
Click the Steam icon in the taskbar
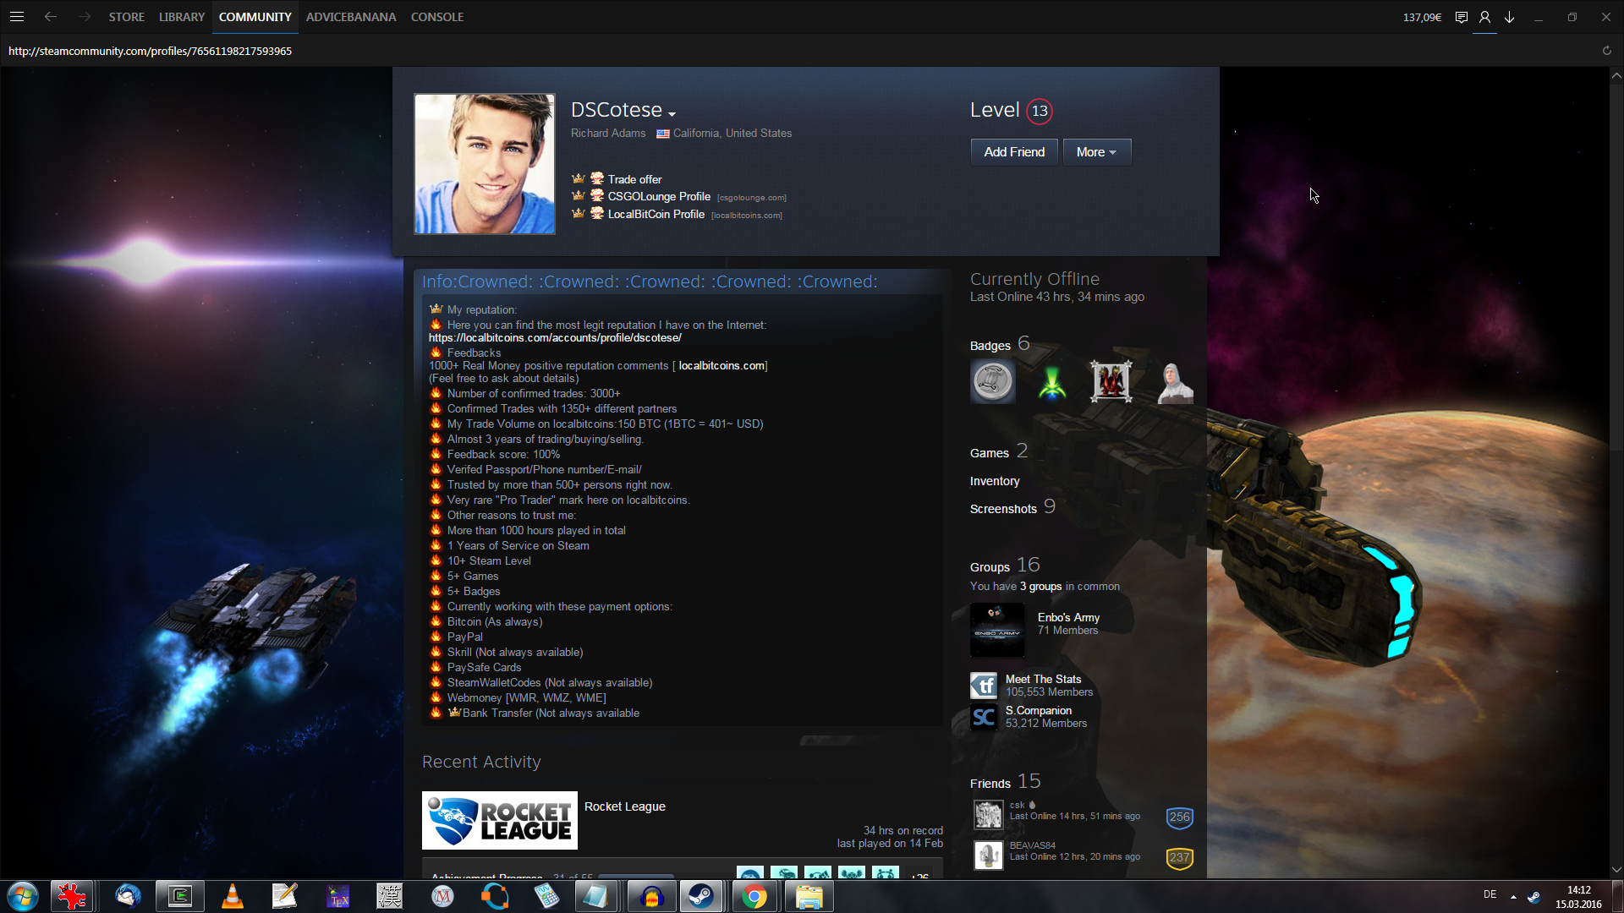coord(700,896)
